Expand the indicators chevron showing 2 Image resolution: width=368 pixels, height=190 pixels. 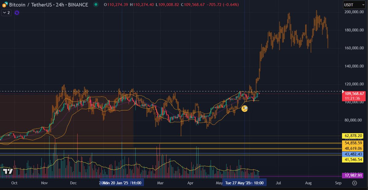(6, 13)
